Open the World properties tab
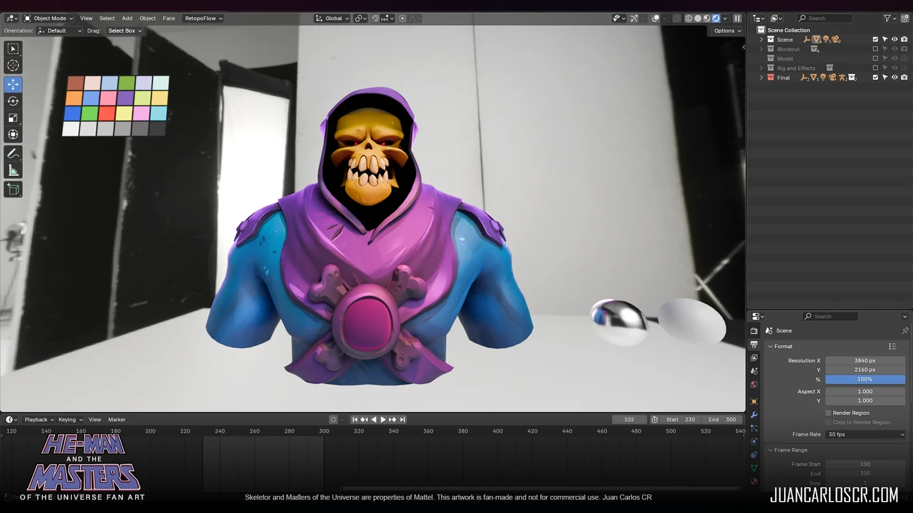The height and width of the screenshot is (513, 913). (754, 385)
